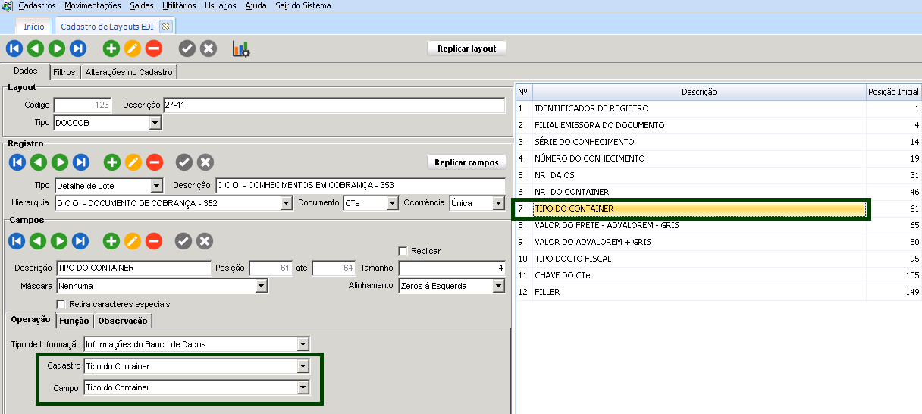Viewport: 922px width, 414px height.
Task: Select CHAVE DO CTe row in list
Action: click(562, 275)
